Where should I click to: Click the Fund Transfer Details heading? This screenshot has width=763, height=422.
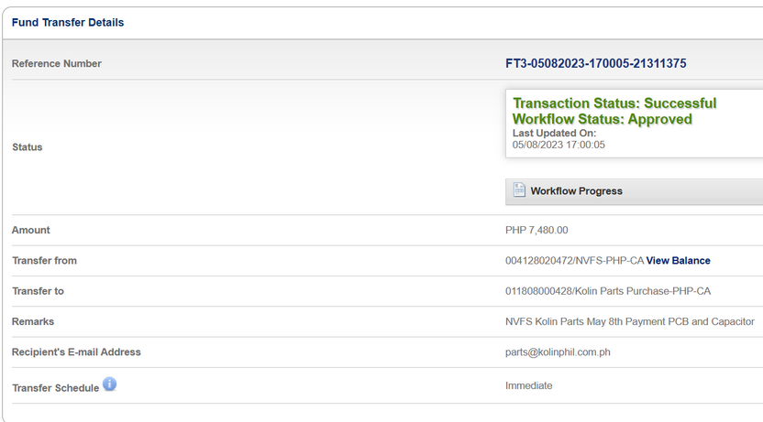(x=68, y=22)
